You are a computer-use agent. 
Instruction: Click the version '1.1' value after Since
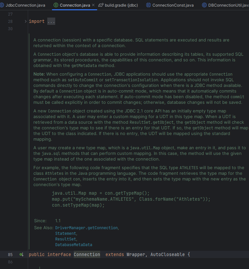point(58,221)
